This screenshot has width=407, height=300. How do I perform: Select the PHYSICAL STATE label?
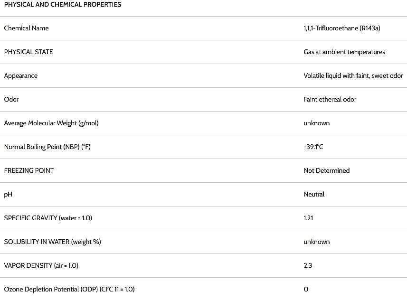(x=28, y=52)
